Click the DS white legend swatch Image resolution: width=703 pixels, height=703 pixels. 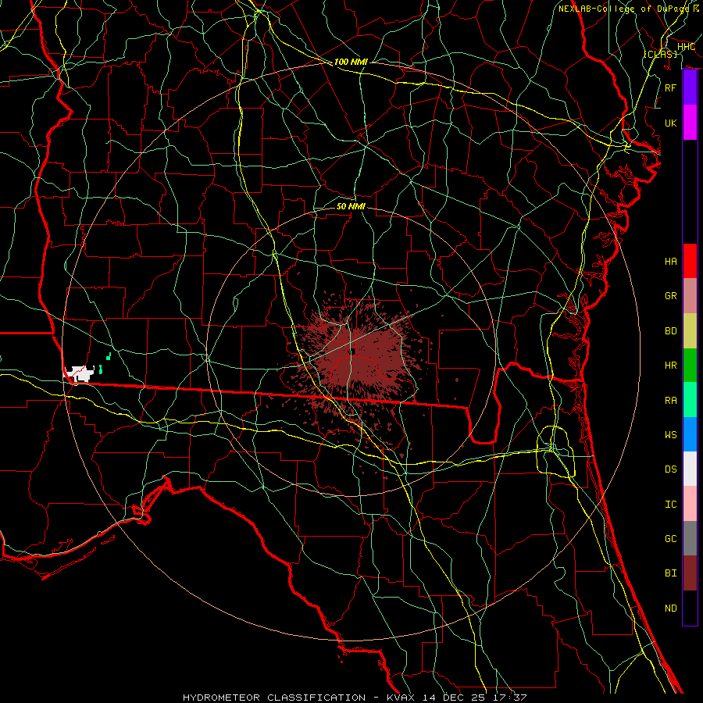[x=690, y=469]
